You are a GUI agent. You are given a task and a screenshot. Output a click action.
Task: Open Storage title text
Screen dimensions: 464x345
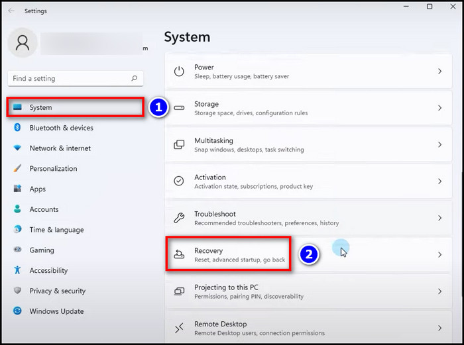(207, 104)
